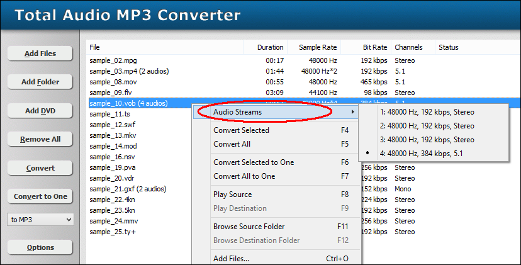This screenshot has width=521, height=265.
Task: Select the file sample_09.flv
Action: (111, 93)
